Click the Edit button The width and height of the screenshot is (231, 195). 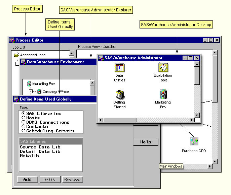point(50,180)
